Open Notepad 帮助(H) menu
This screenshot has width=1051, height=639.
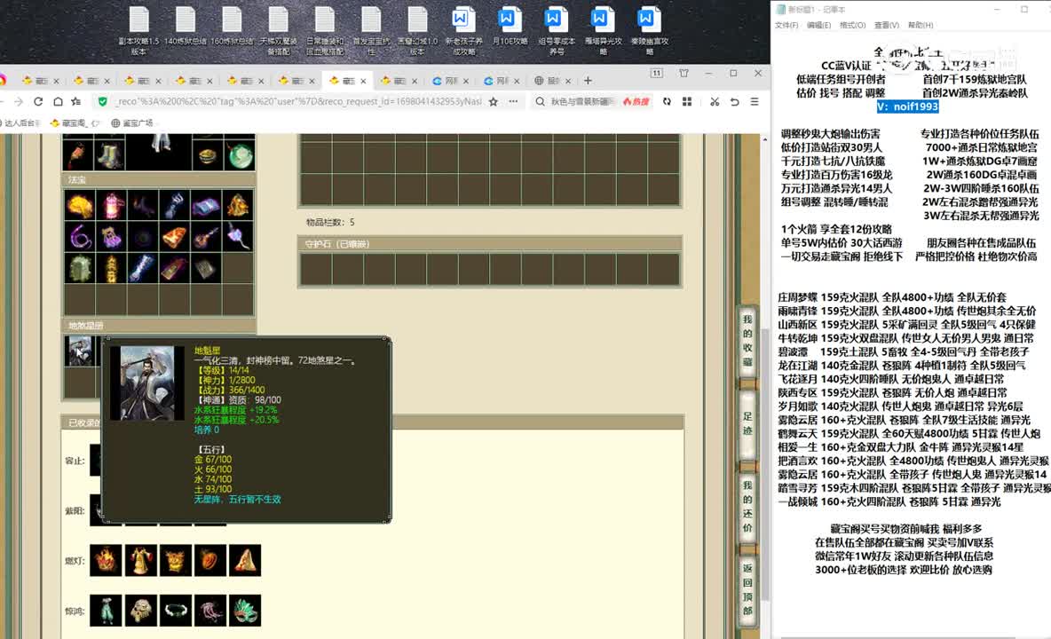pyautogui.click(x=921, y=25)
